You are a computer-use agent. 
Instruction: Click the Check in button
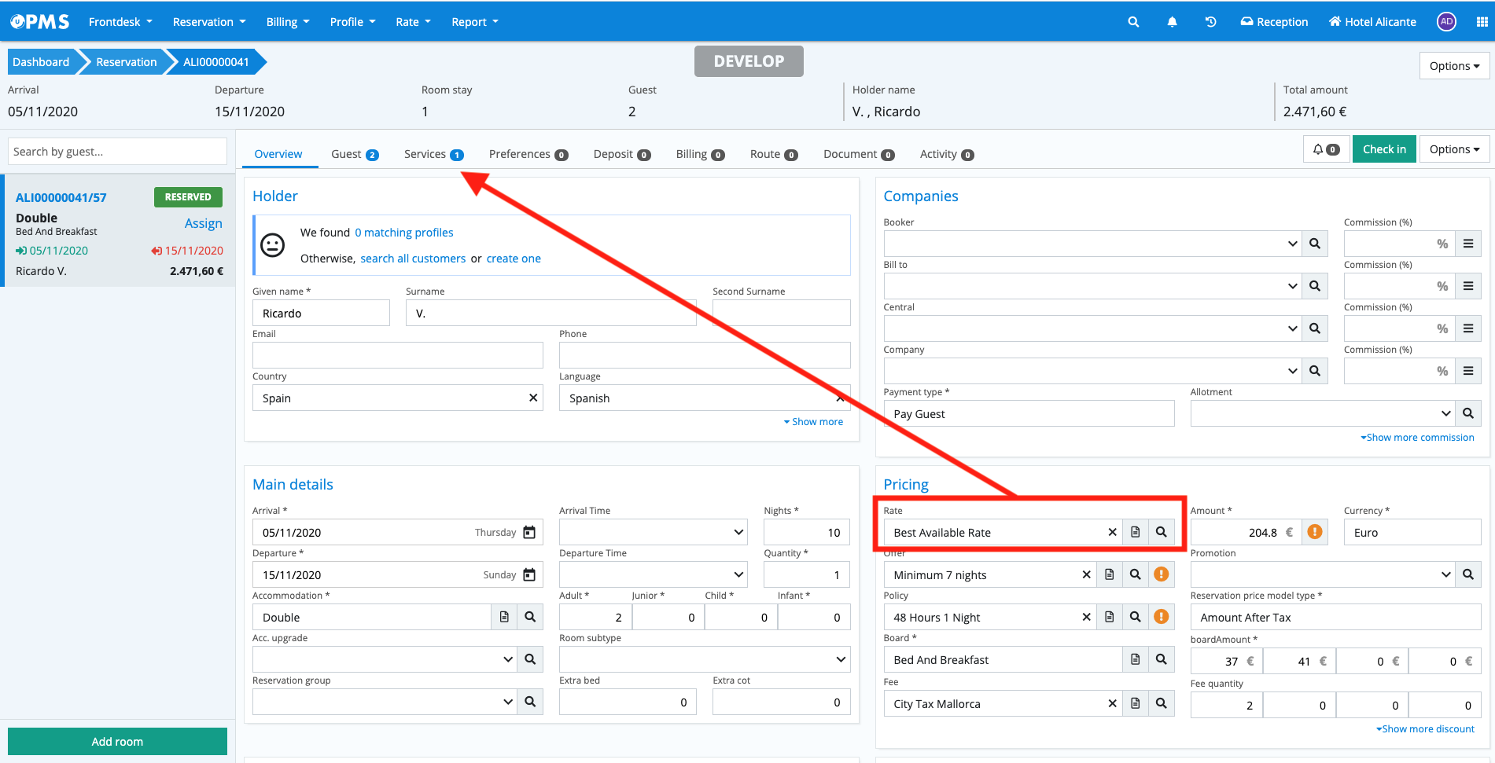coord(1383,149)
